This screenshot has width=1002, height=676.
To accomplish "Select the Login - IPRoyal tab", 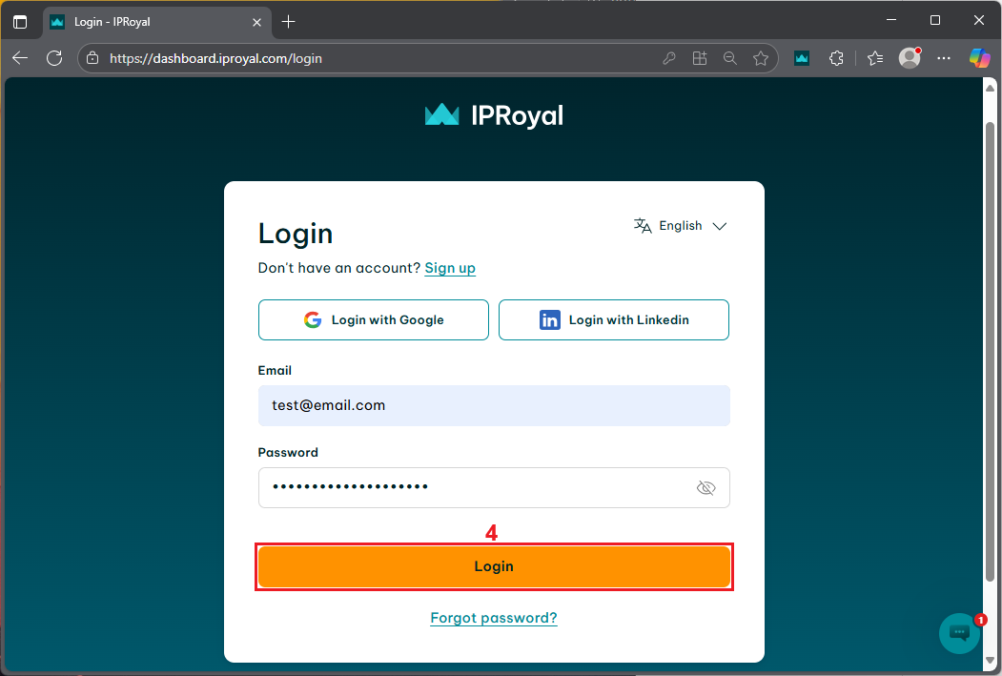I will click(156, 22).
